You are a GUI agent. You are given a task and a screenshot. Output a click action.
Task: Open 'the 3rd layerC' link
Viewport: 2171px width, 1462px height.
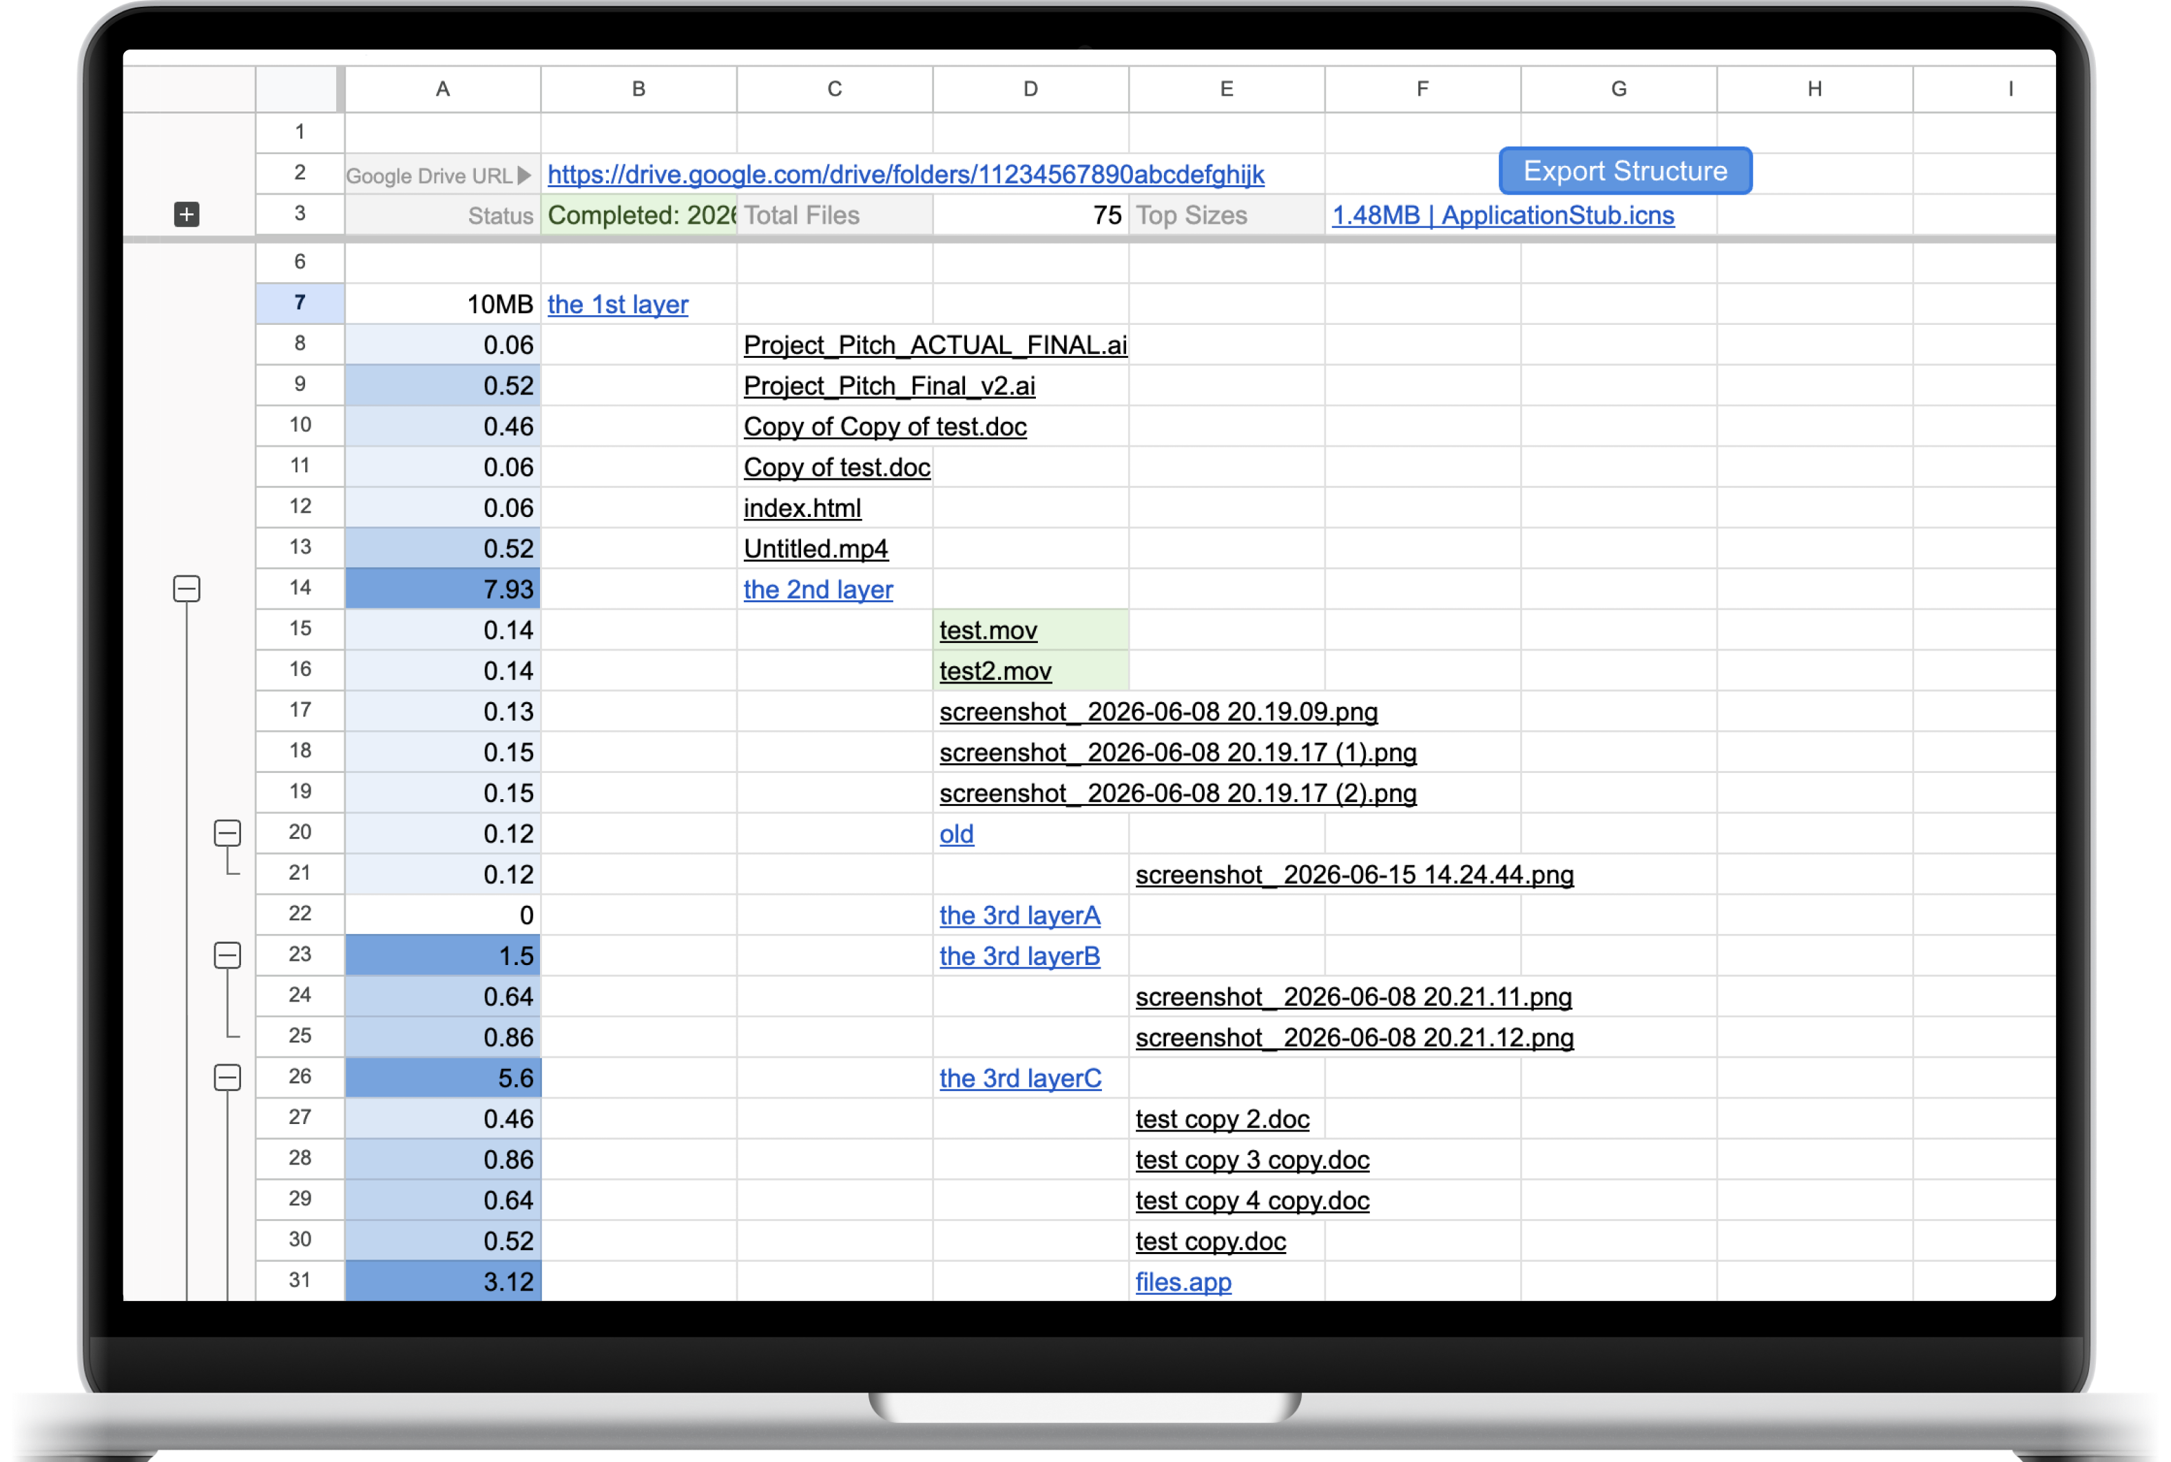[1020, 1078]
